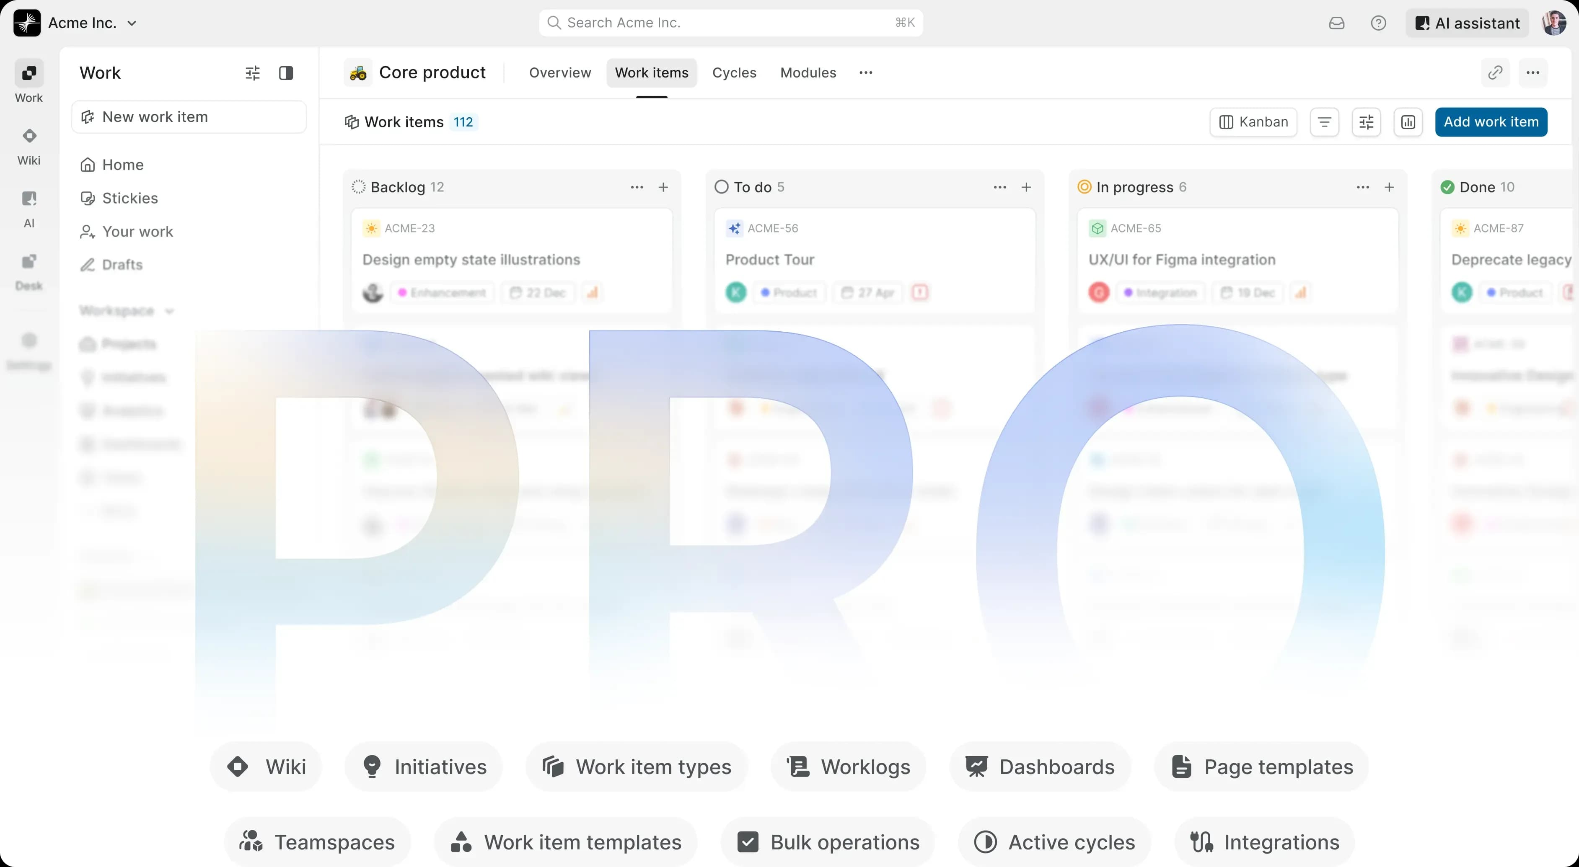Click the Bulk operations feature pill
1579x867 pixels.
click(x=828, y=842)
